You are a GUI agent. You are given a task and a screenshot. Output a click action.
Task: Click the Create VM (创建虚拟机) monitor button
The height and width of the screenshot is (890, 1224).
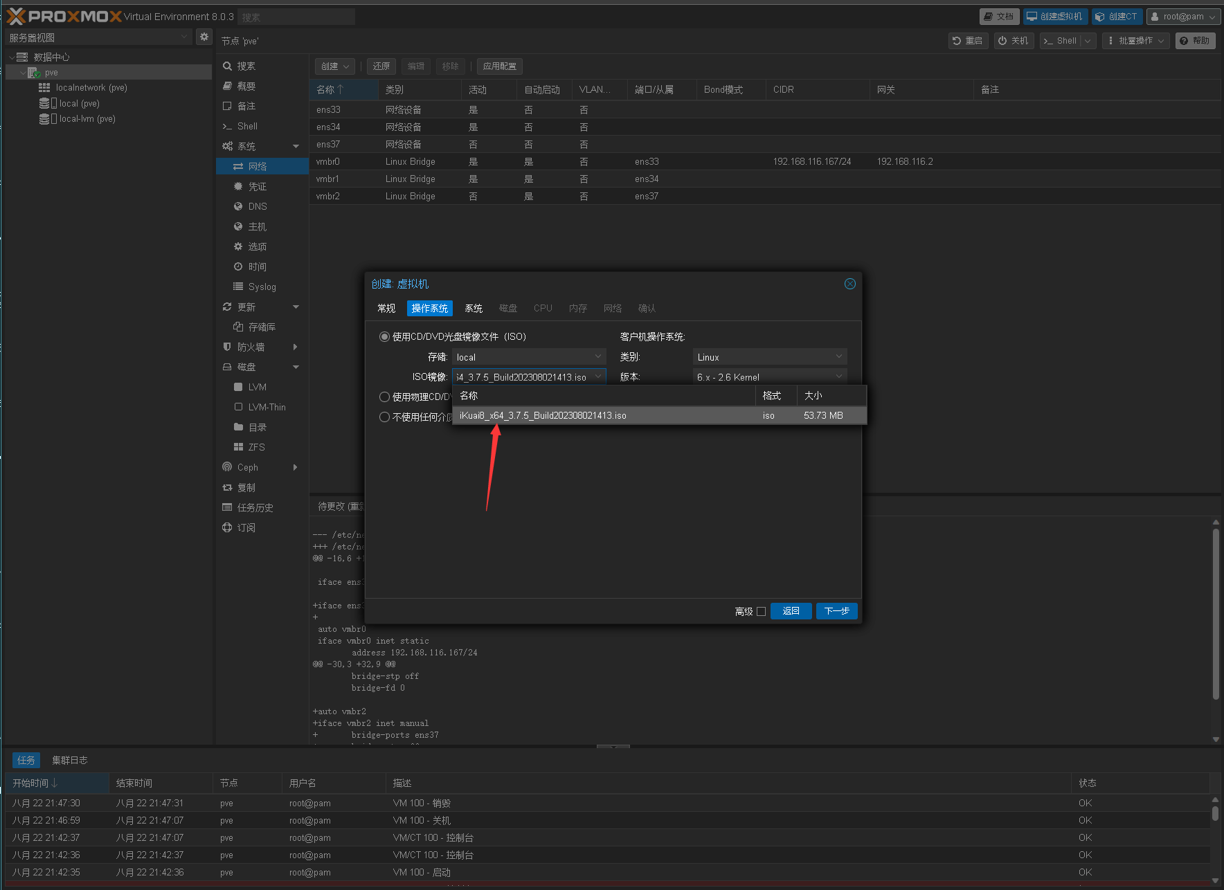(x=1055, y=17)
